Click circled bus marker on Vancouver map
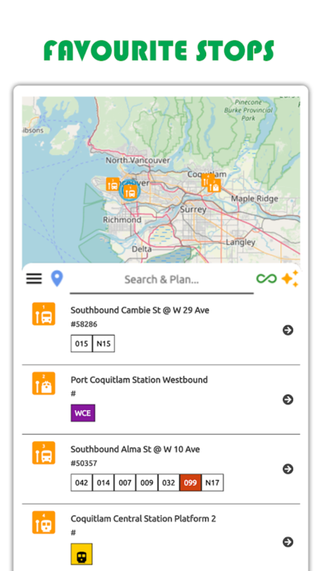The width and height of the screenshot is (322, 571). click(x=130, y=191)
